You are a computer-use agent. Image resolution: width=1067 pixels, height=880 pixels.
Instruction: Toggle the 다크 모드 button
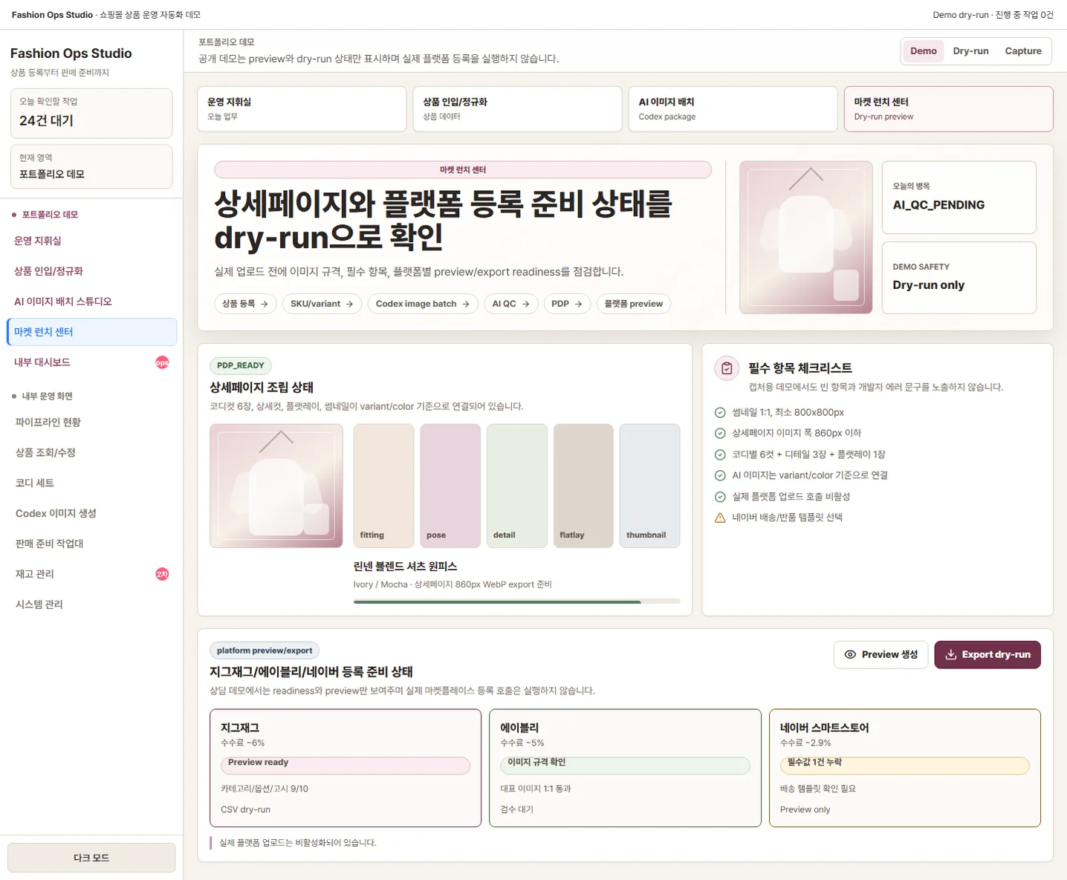click(91, 858)
